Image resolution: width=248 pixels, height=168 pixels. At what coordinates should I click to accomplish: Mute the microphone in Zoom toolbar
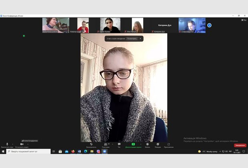(7, 145)
